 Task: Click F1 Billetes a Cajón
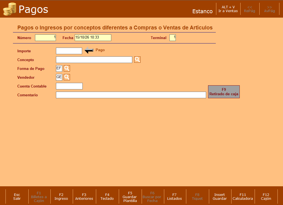click(x=39, y=197)
